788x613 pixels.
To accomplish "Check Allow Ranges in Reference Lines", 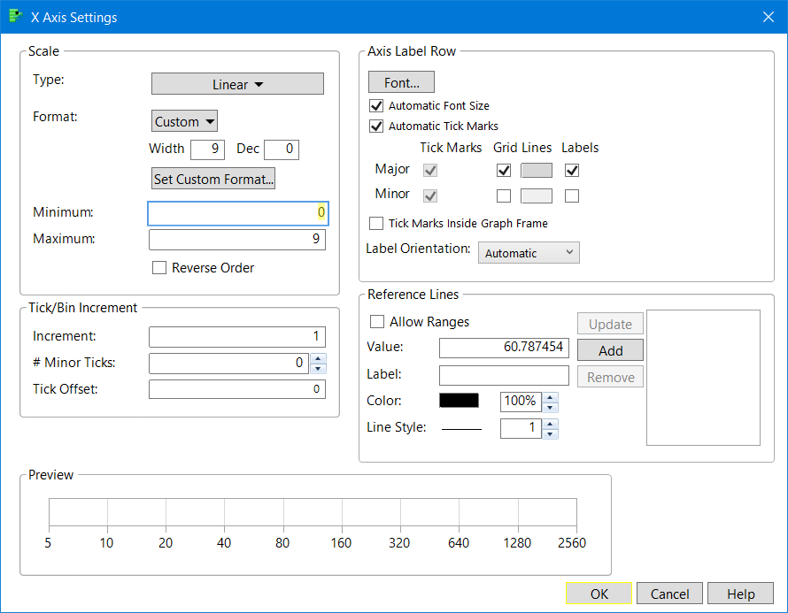I will (375, 321).
